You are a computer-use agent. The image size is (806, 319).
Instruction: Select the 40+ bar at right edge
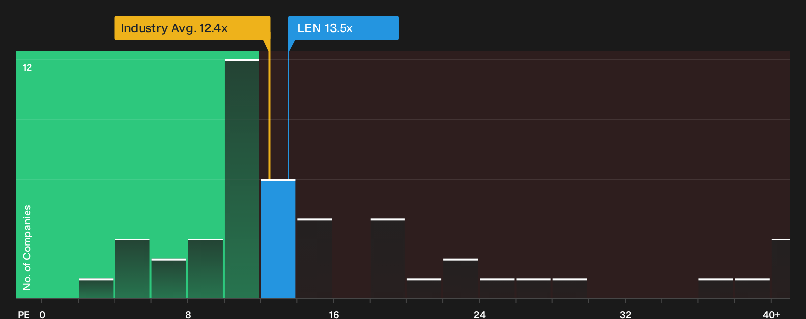point(781,269)
